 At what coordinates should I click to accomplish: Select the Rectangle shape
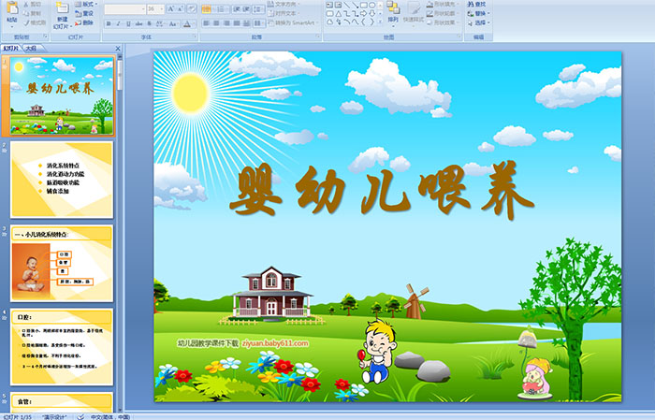pos(364,5)
